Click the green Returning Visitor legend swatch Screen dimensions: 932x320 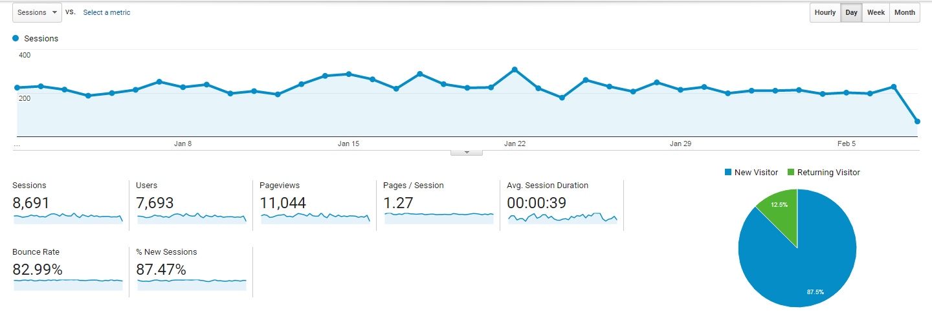790,173
